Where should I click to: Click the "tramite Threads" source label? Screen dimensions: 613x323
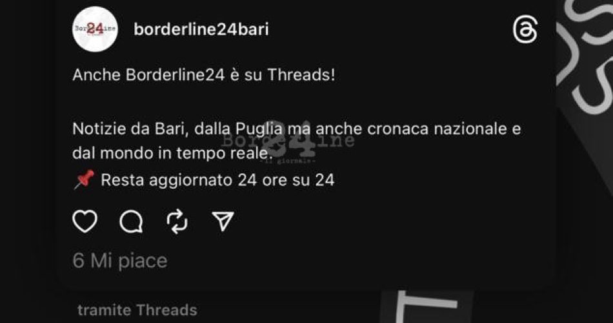[x=137, y=310]
